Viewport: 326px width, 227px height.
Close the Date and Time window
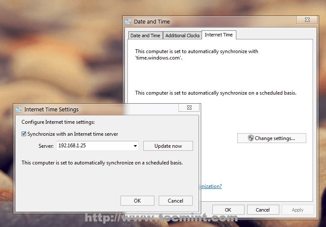tap(308, 20)
